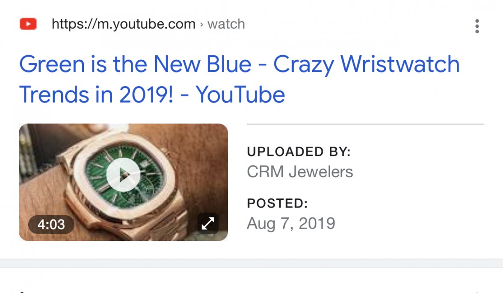Click 'Trends in 2019!' on the title's second line
The height and width of the screenshot is (293, 503).
click(x=96, y=94)
